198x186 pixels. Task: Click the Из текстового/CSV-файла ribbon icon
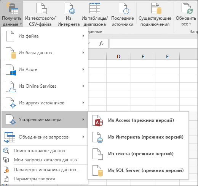pyautogui.click(x=42, y=8)
